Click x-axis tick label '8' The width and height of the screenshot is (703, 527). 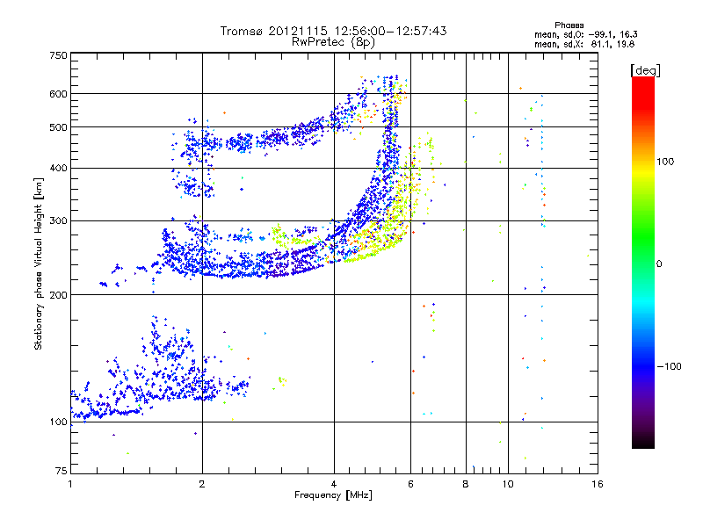466,484
